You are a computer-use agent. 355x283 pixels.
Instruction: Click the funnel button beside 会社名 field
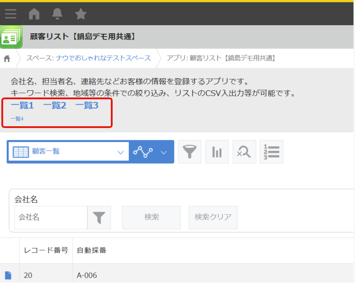tap(99, 218)
